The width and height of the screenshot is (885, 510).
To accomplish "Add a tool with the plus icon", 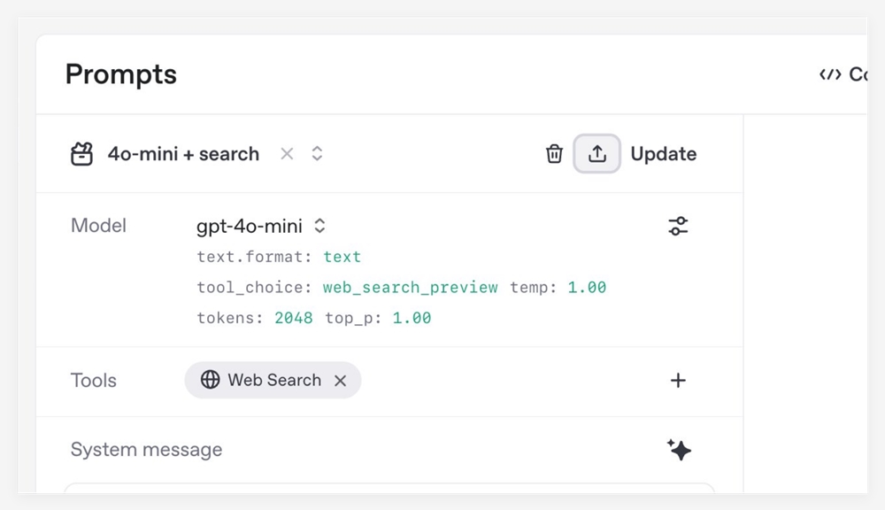I will tap(678, 381).
